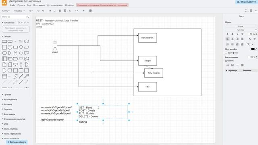258x145 pixels.
Task: Enter fullscreen mode via top-right icon
Action: click(246, 11)
